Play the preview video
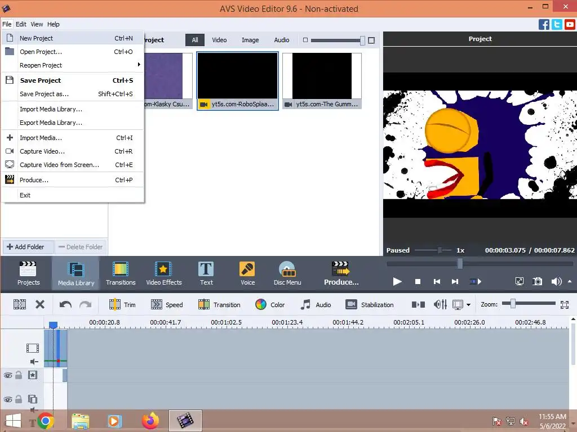The image size is (577, 432). (397, 282)
